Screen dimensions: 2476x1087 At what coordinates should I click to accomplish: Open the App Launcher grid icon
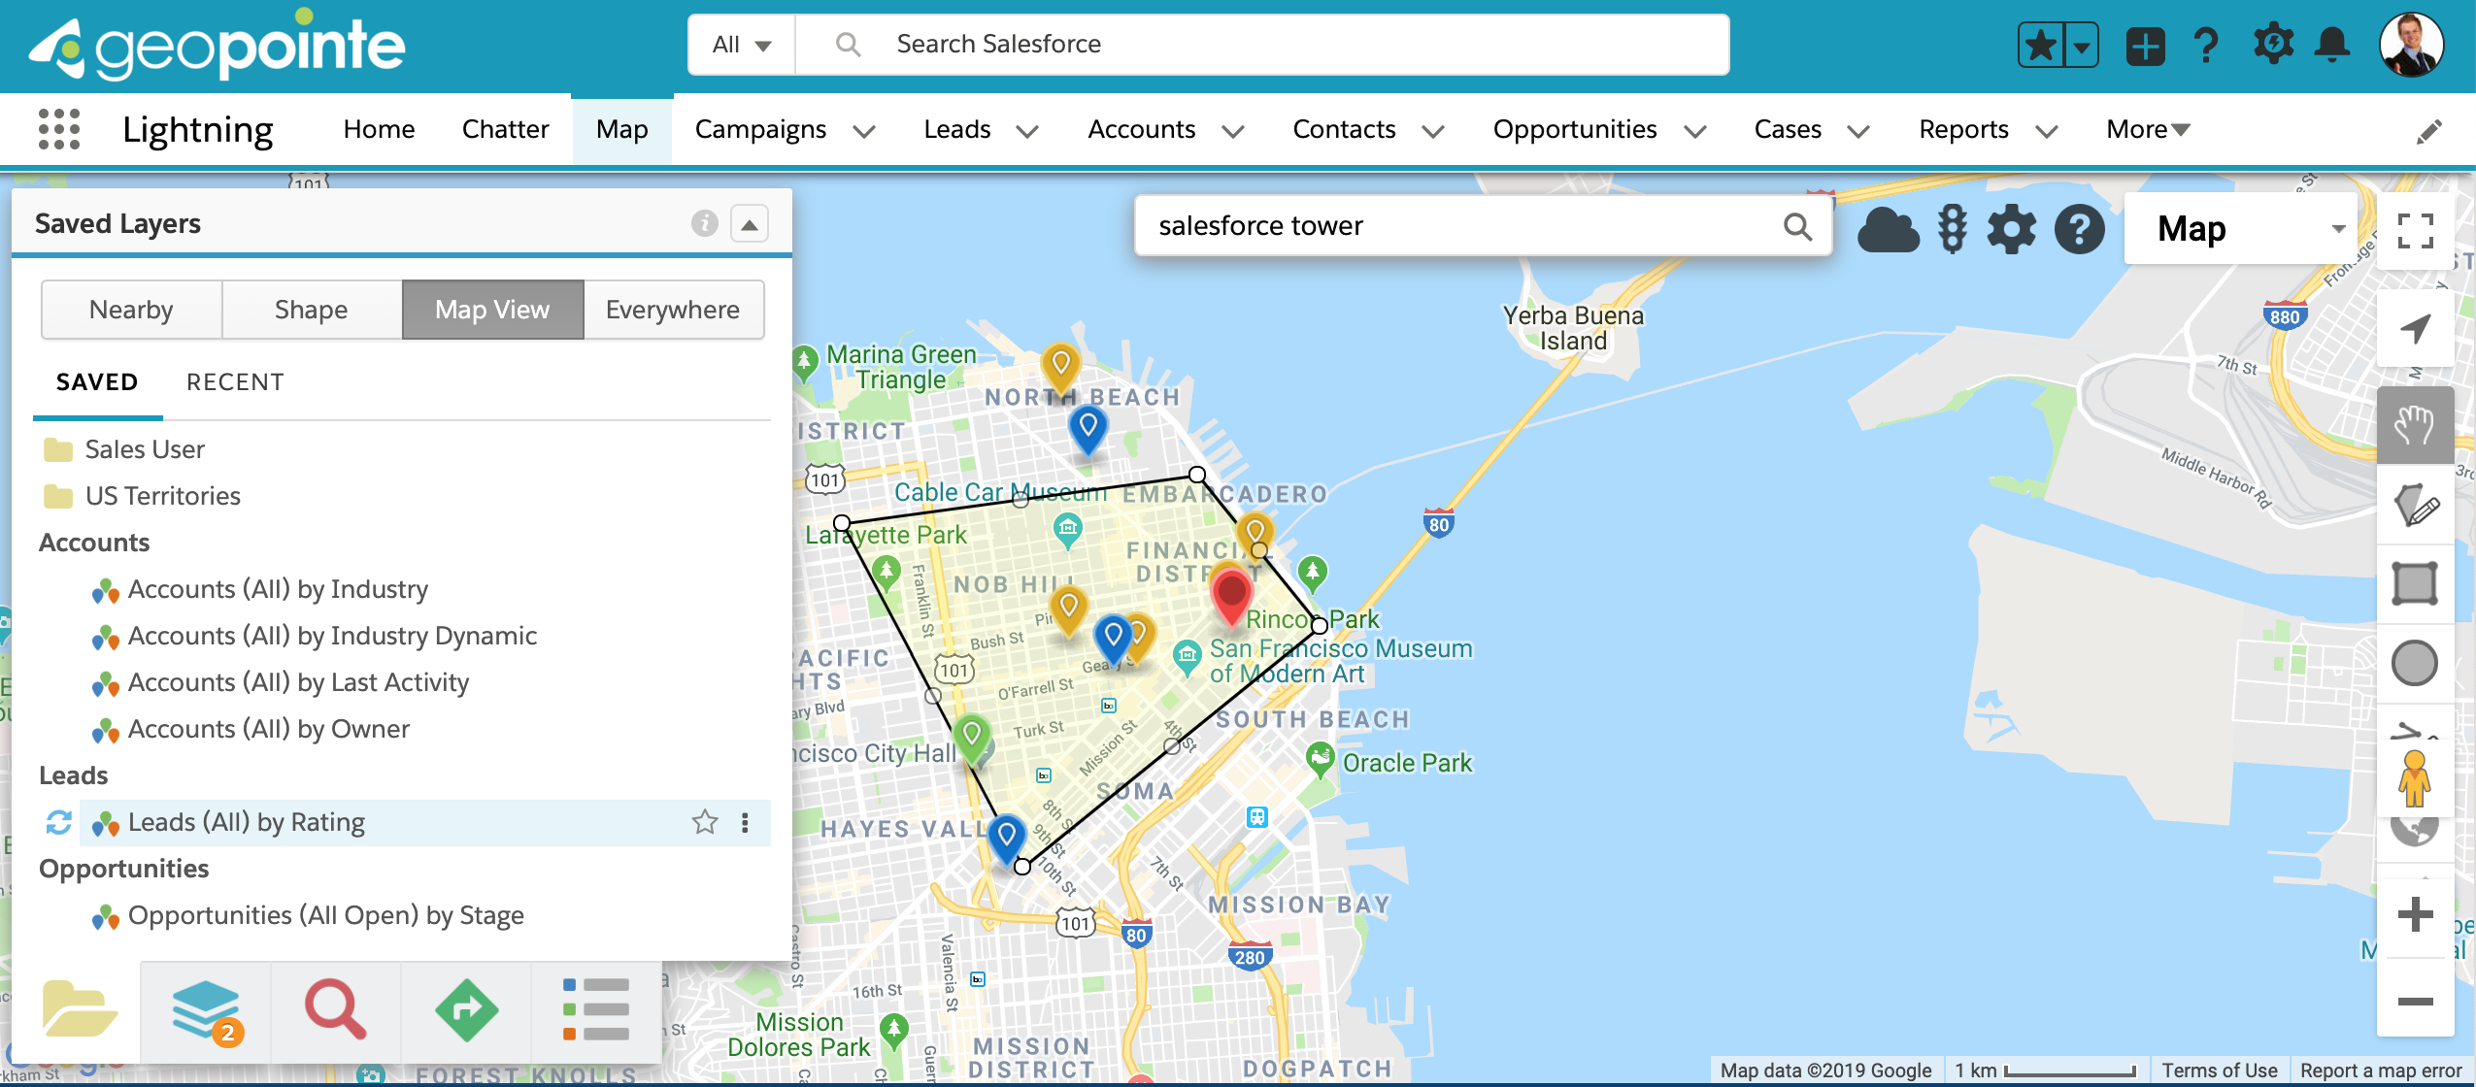click(59, 129)
